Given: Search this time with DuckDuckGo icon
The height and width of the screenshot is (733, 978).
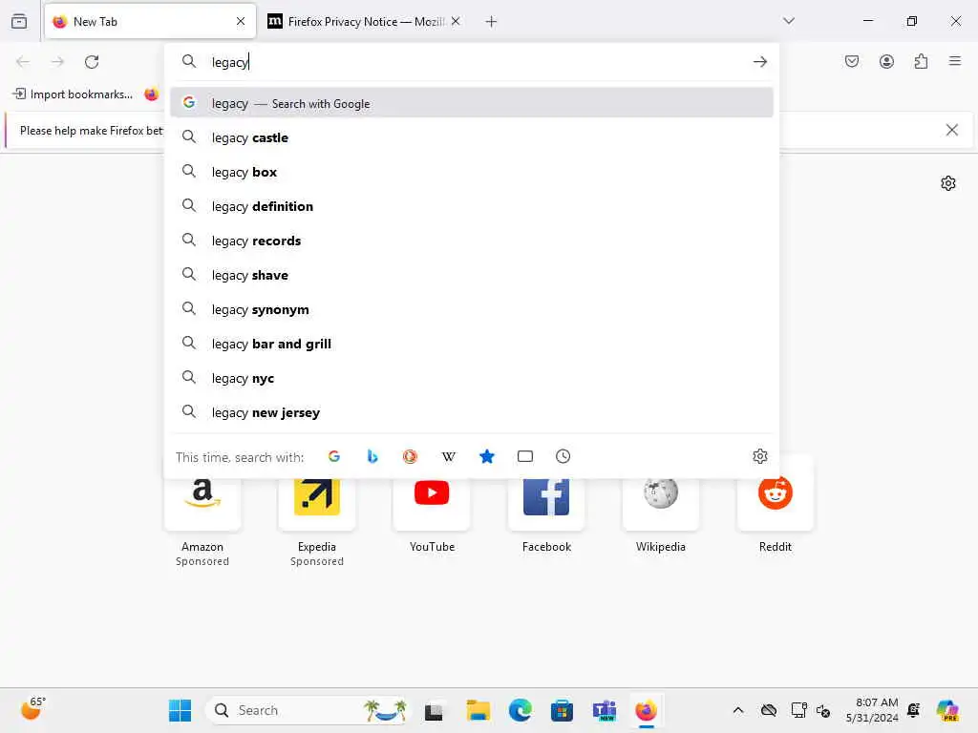Looking at the screenshot, I should coord(410,457).
